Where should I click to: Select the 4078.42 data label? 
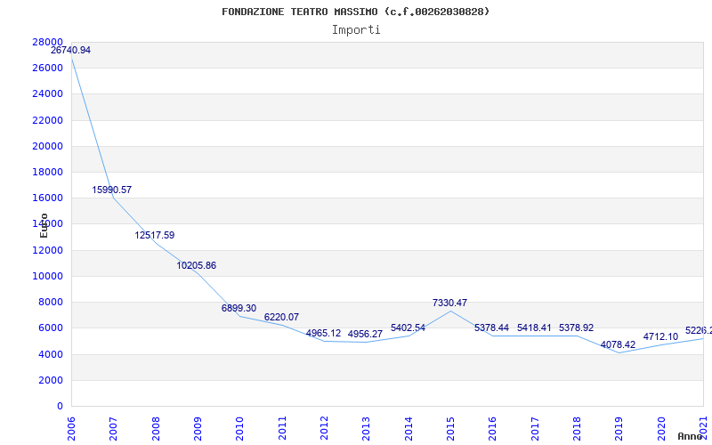tap(618, 344)
